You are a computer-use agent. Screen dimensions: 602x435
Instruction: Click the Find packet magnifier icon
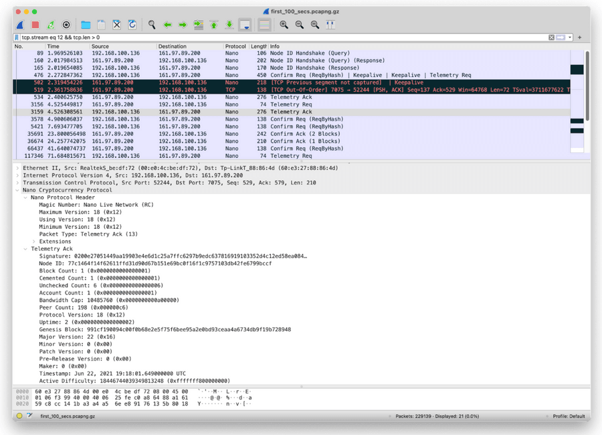coord(152,25)
